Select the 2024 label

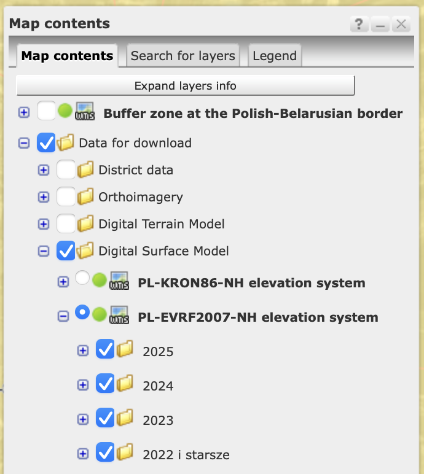pyautogui.click(x=158, y=386)
